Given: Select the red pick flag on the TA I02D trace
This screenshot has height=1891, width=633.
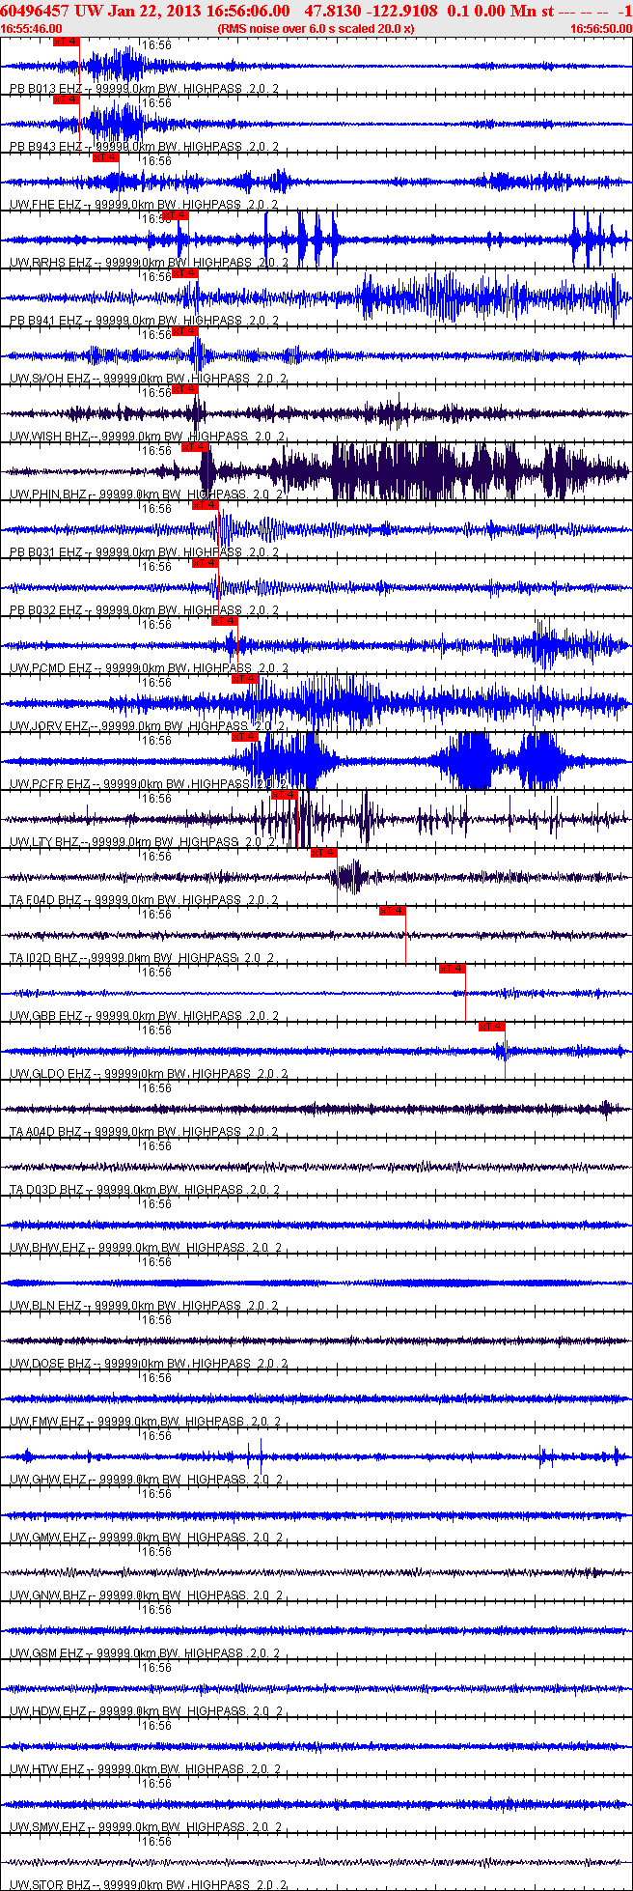Looking at the screenshot, I should click(392, 911).
